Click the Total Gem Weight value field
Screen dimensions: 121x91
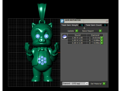pos(81,25)
